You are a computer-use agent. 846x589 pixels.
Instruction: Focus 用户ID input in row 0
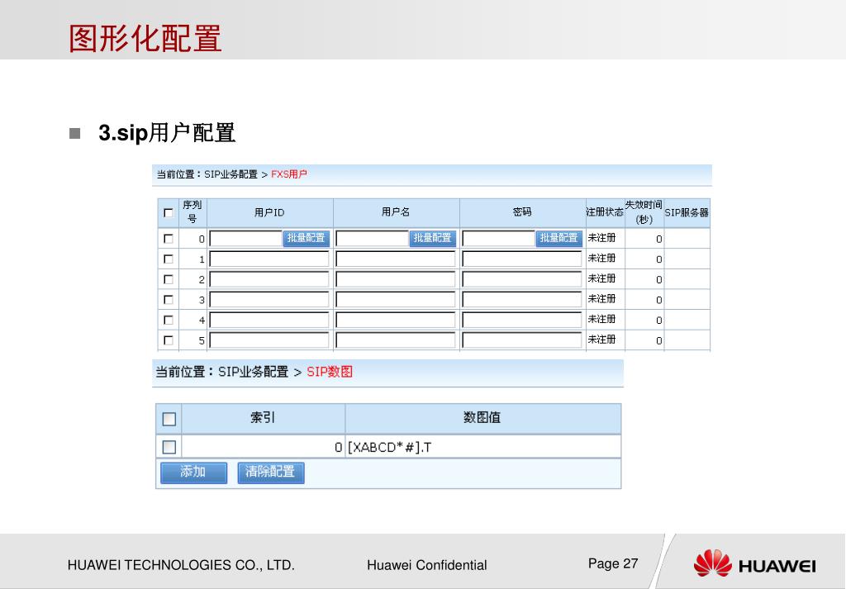pos(246,239)
